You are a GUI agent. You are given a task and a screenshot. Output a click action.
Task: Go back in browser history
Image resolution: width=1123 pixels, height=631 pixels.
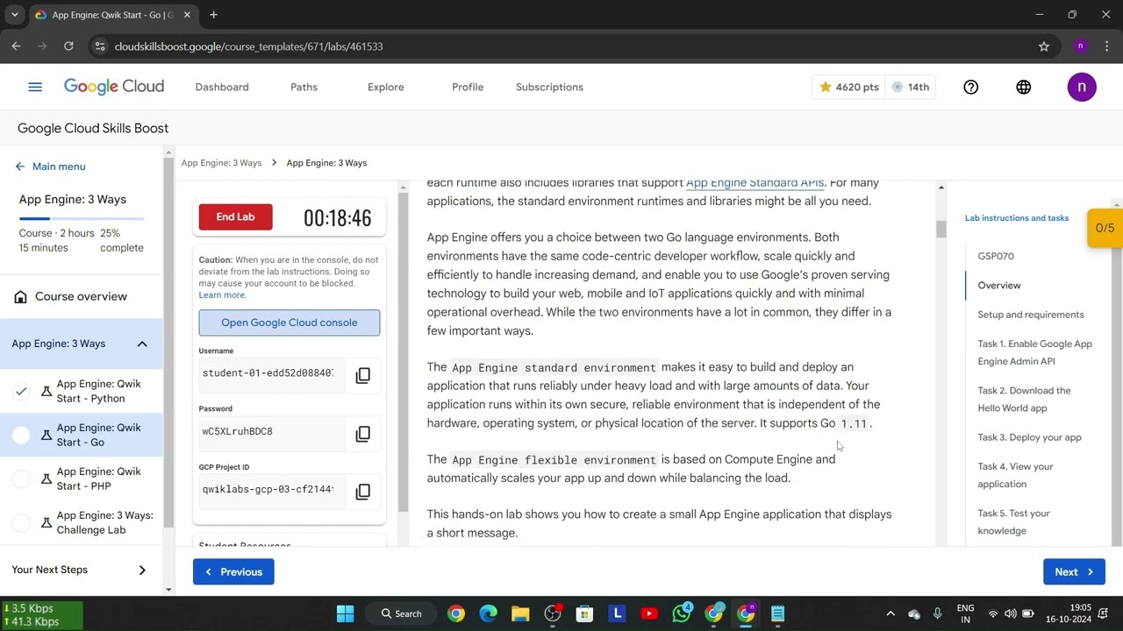pyautogui.click(x=16, y=46)
